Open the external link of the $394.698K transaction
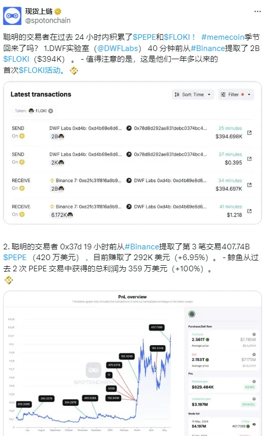The height and width of the screenshot is (436, 263). coord(249,133)
